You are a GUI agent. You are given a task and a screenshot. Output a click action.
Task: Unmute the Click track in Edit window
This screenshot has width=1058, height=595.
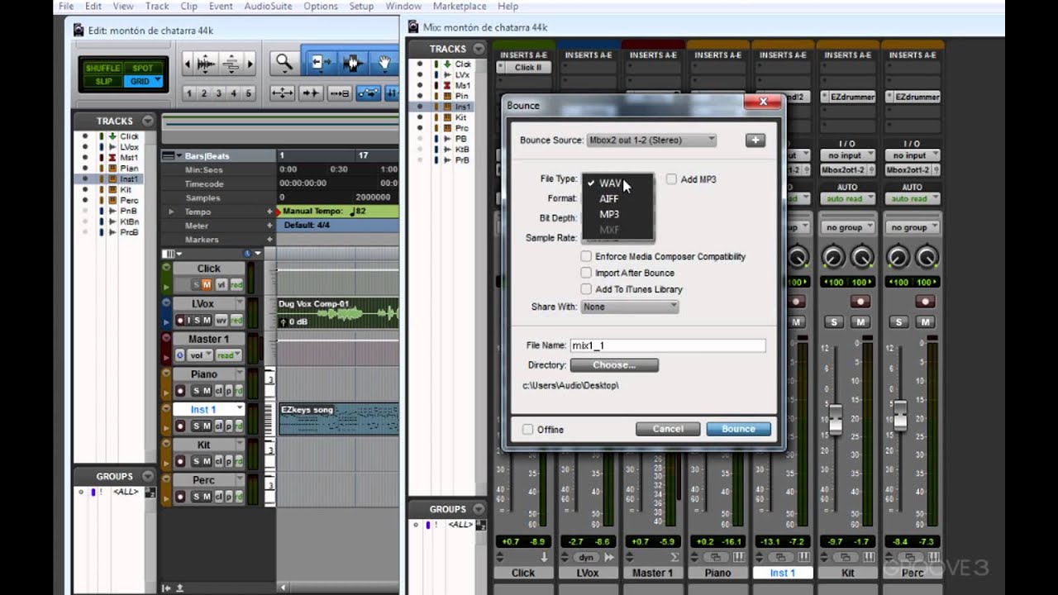[x=208, y=285]
